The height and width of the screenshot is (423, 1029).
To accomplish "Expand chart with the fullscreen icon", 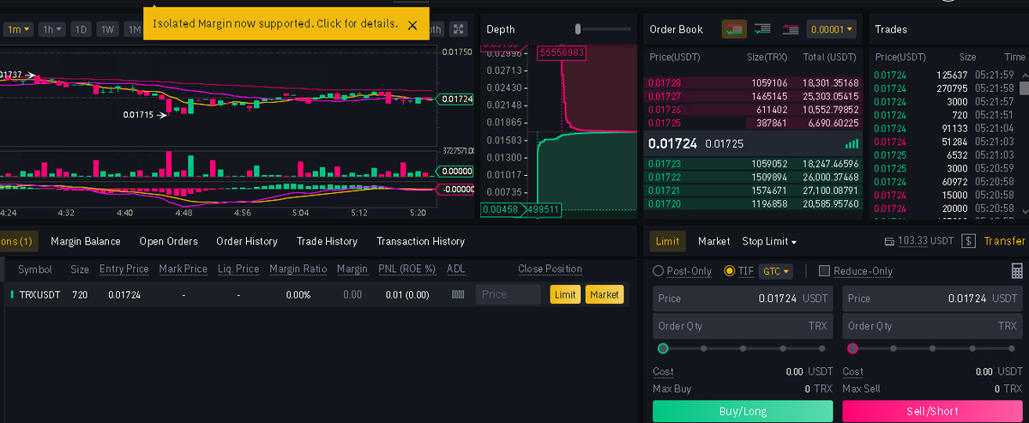I will point(459,29).
